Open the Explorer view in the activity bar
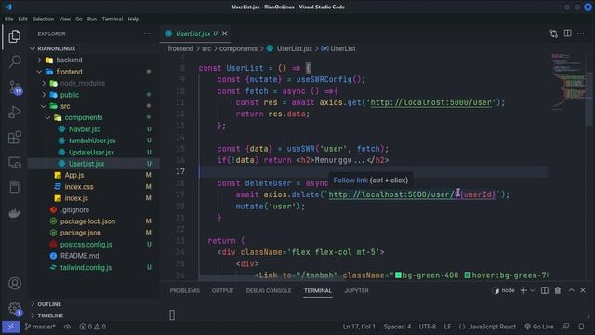 point(15,36)
